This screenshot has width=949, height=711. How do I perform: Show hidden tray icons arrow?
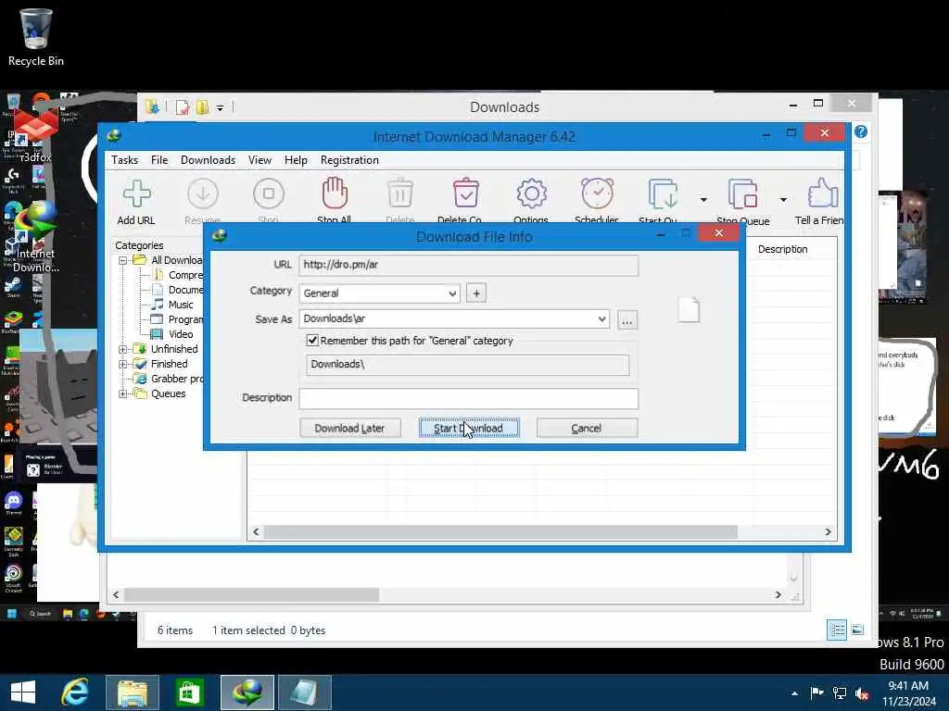[794, 693]
